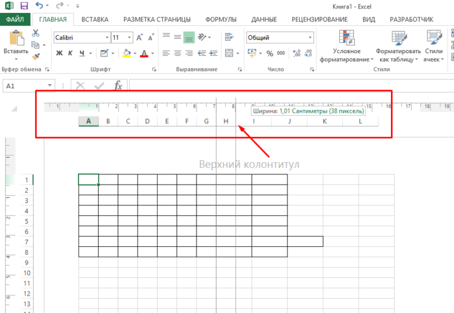Switch to the РАЗРАБОТЧИК tab
Viewport: 454px width, 313px height.
coord(411,19)
